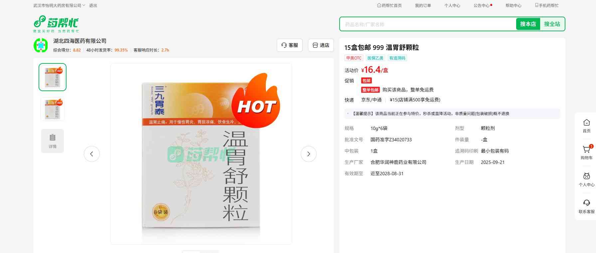This screenshot has width=596, height=253.
Task: Click the 药帮忙 logo in the header
Action: pyautogui.click(x=56, y=24)
